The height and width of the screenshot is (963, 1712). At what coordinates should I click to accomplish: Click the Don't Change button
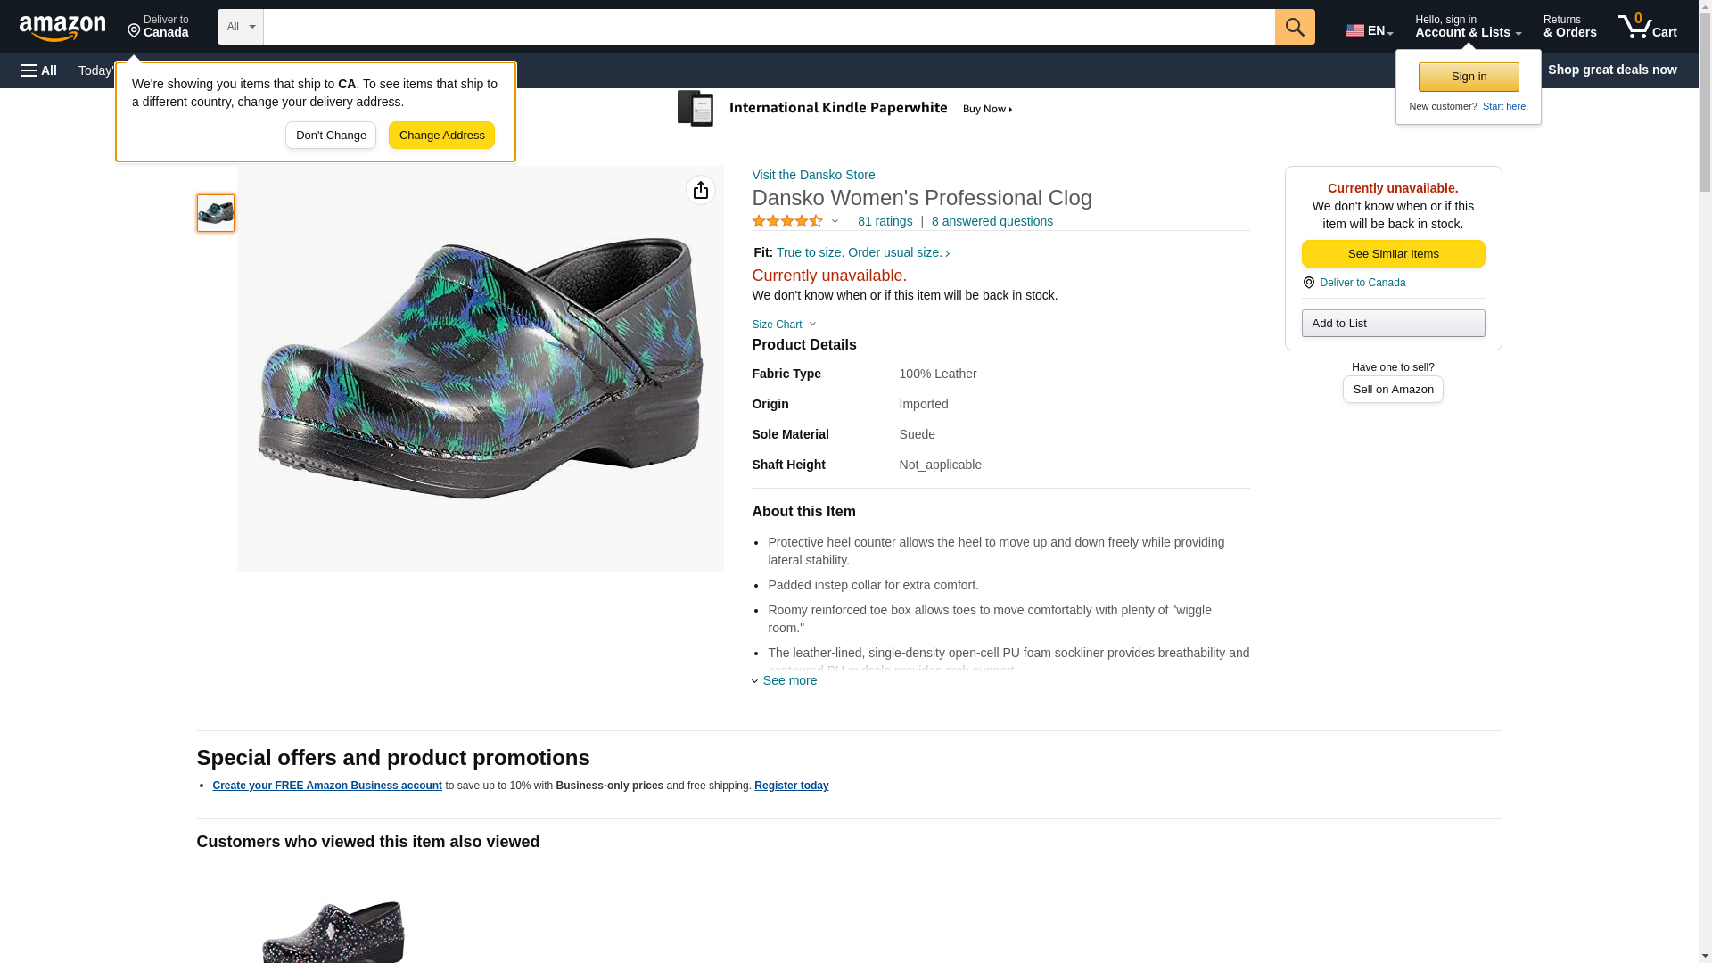pyautogui.click(x=331, y=136)
